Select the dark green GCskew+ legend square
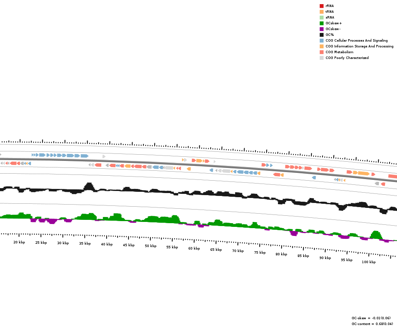This screenshot has width=397, height=330. pos(321,23)
